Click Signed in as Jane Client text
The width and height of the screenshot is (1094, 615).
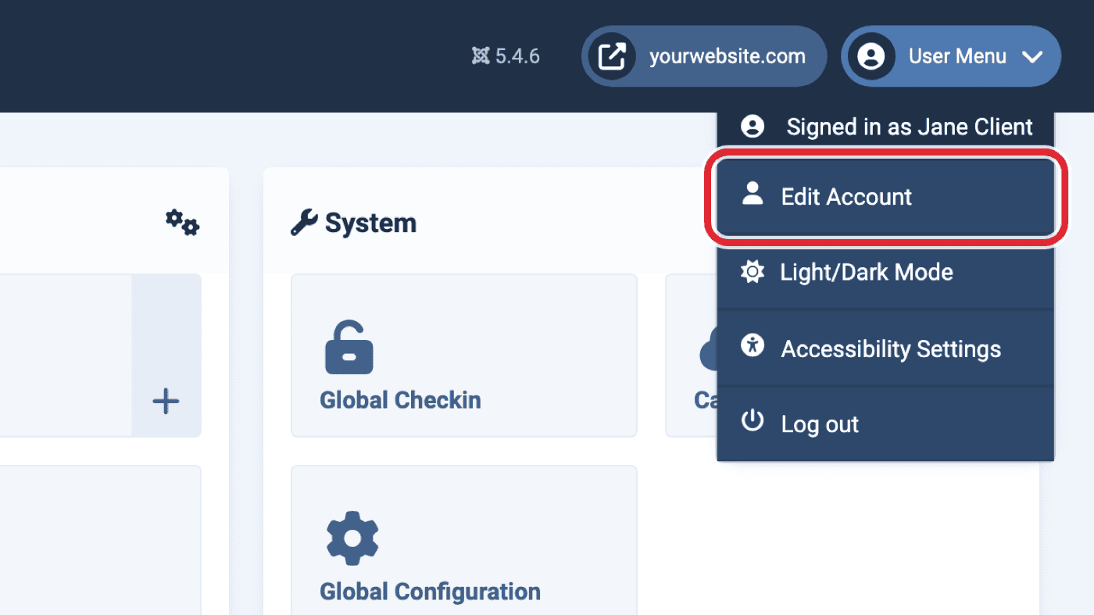tap(910, 127)
